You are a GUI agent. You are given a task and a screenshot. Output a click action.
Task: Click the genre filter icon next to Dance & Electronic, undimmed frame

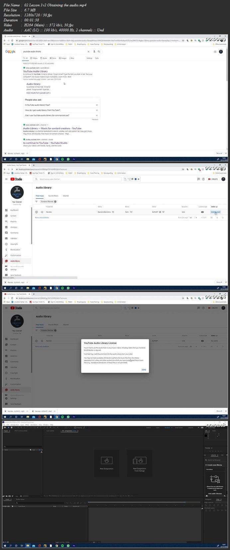coord(113,212)
